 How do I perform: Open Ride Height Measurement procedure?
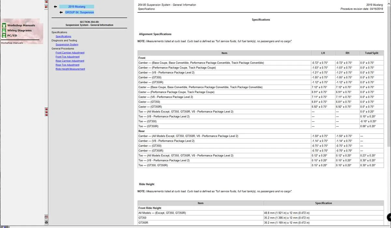coord(70,69)
